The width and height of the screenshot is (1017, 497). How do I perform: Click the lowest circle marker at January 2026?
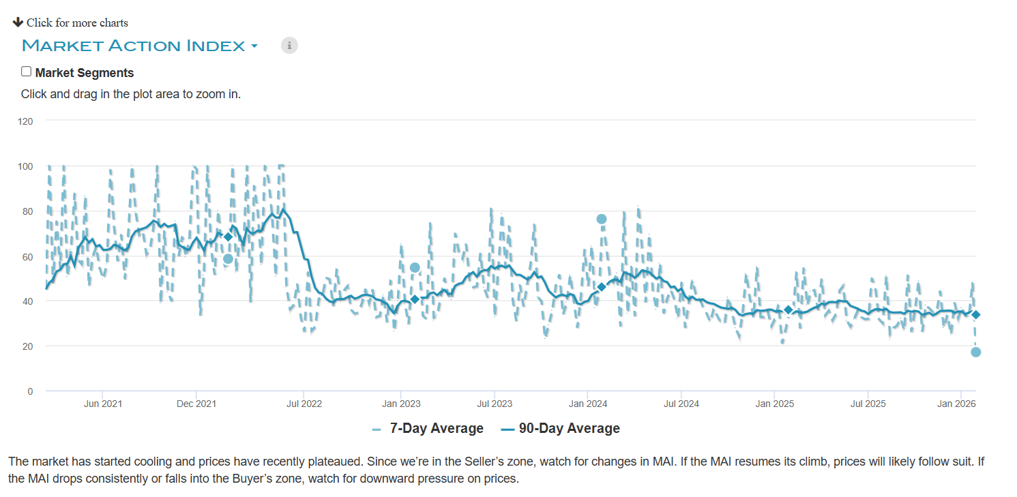click(975, 352)
